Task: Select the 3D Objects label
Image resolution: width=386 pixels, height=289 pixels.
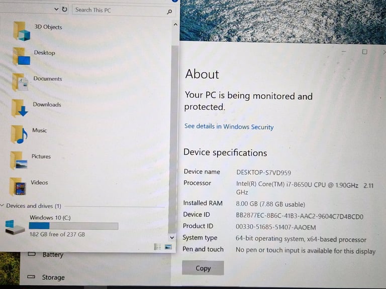Action: pos(48,27)
